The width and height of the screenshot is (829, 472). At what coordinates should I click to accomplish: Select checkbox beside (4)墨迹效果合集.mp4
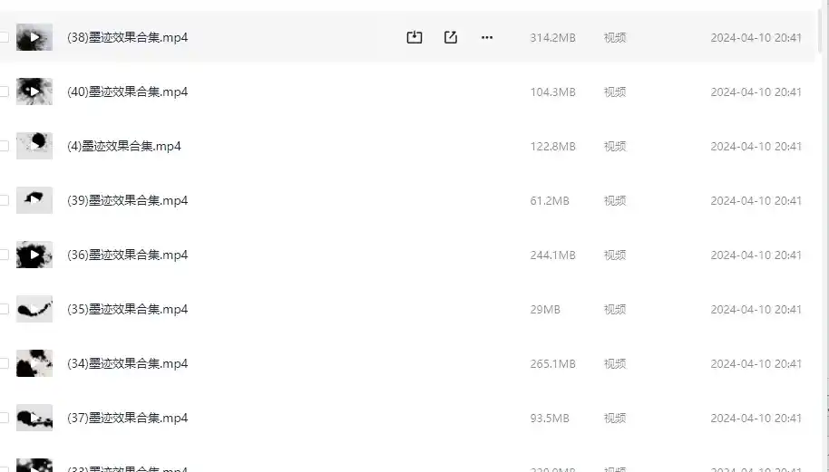pos(4,146)
